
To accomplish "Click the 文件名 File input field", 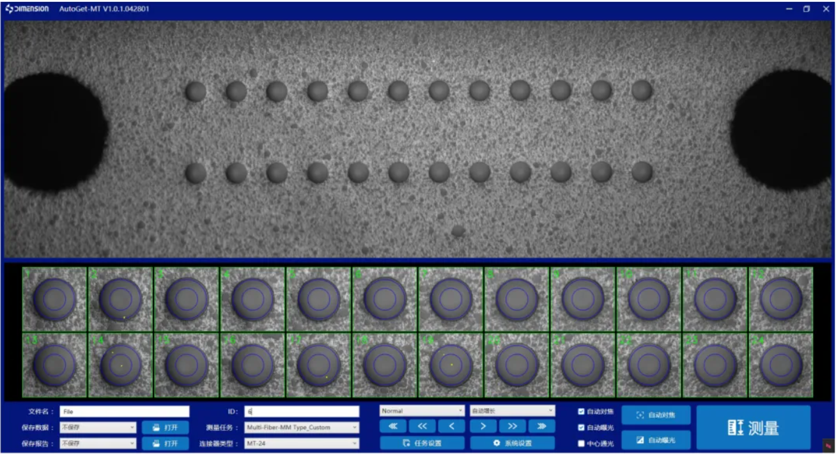I will point(125,412).
